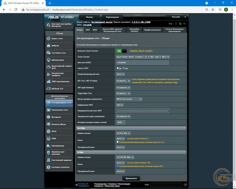This screenshot has height=189, width=236.
Task: Open AiMesh section
Action: click(x=59, y=46)
